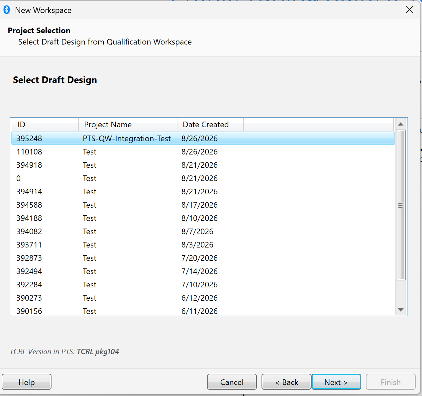
Task: Click the scroll up arrow of the list
Action: tap(401, 124)
